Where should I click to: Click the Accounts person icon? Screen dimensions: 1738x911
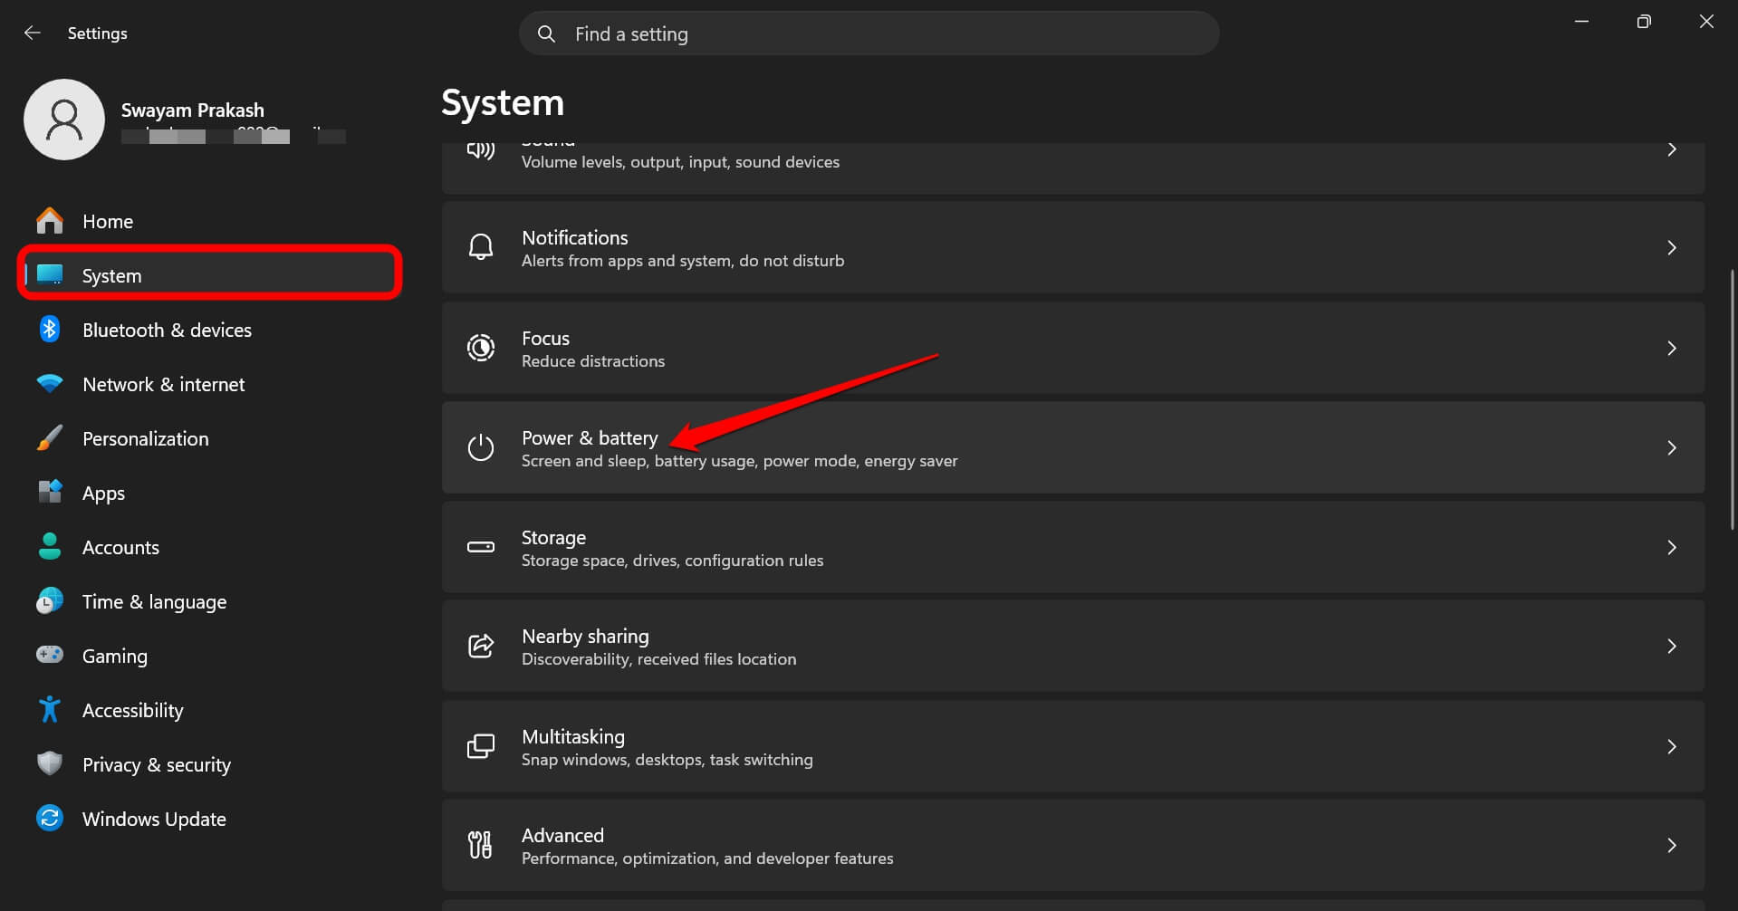coord(50,546)
